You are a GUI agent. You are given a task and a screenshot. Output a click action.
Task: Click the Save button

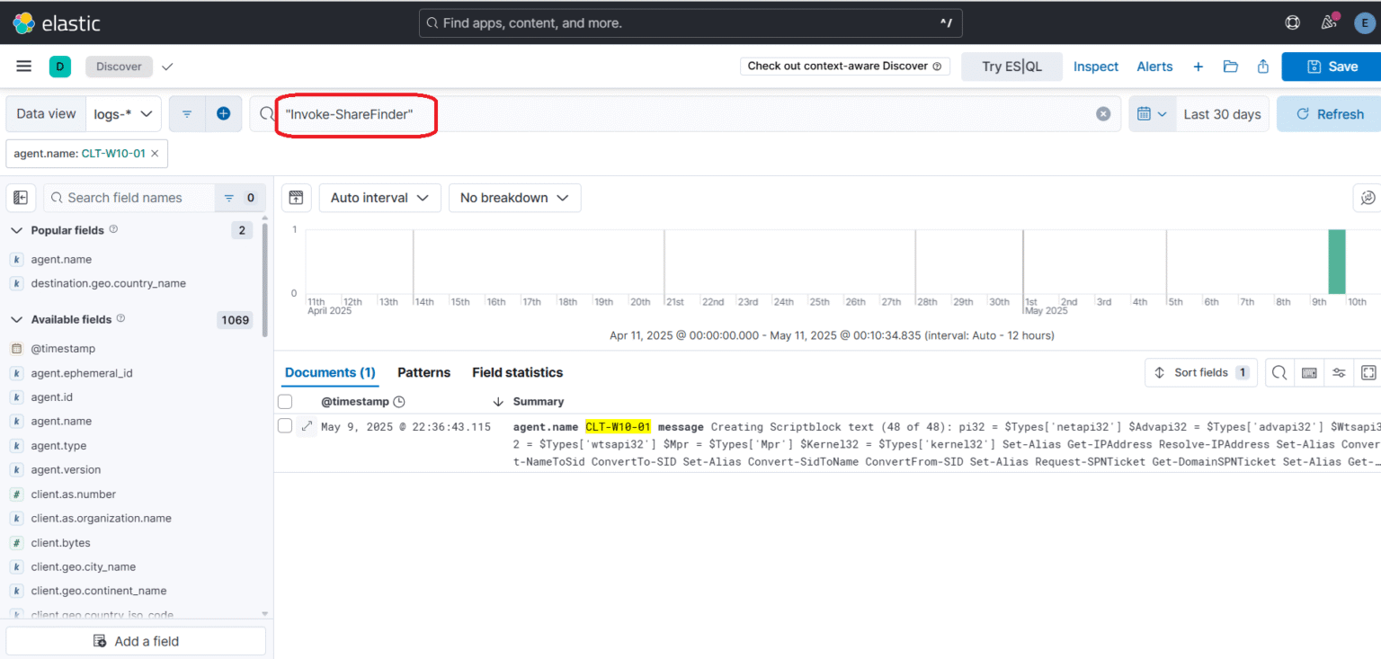1339,66
